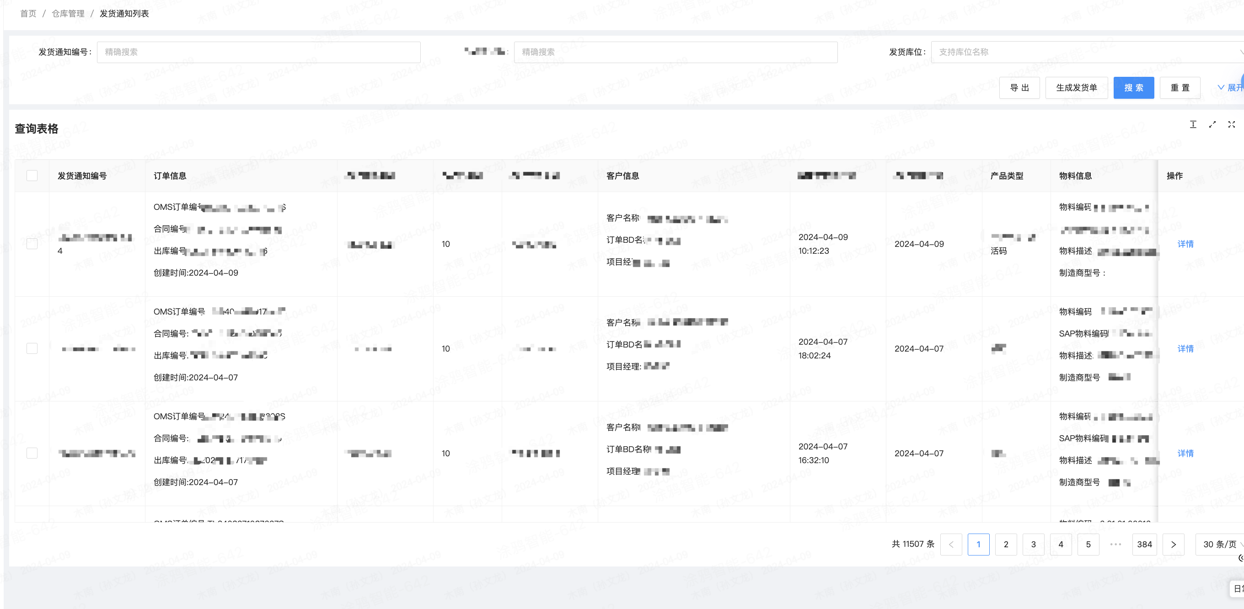Focus the second 精确搜索 input field
1244x609 pixels.
676,52
